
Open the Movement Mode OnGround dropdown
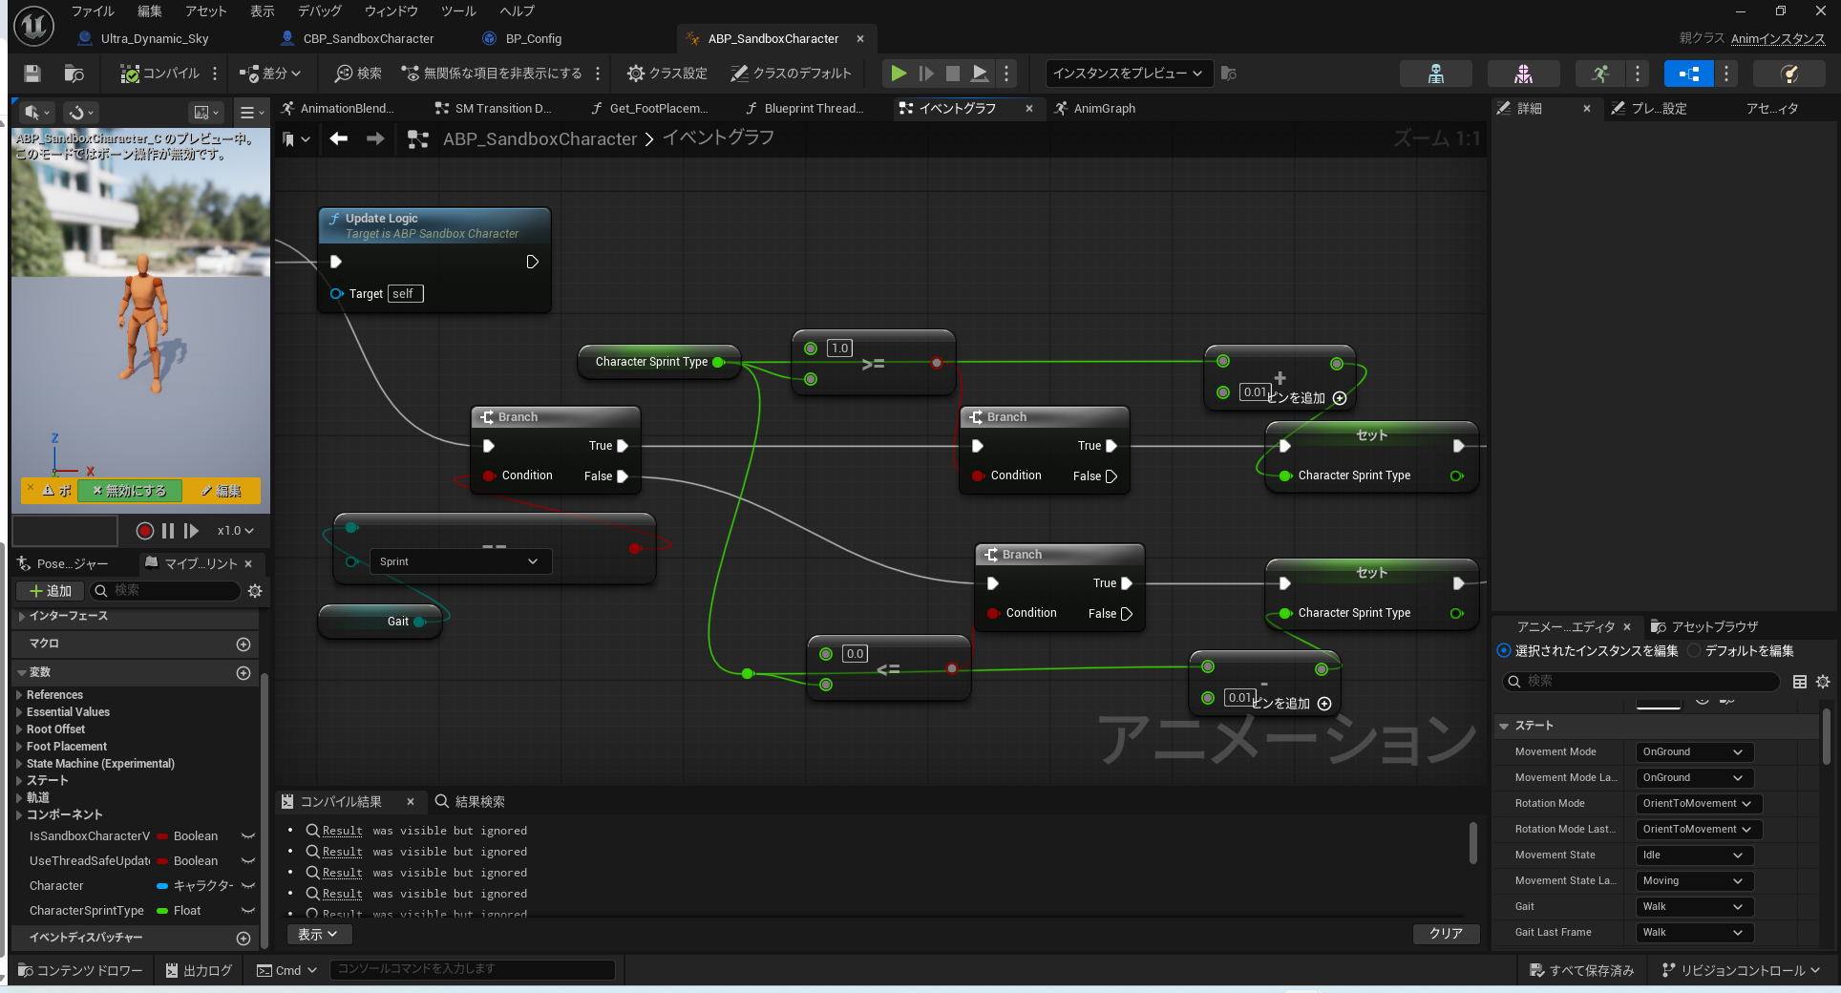(x=1694, y=752)
